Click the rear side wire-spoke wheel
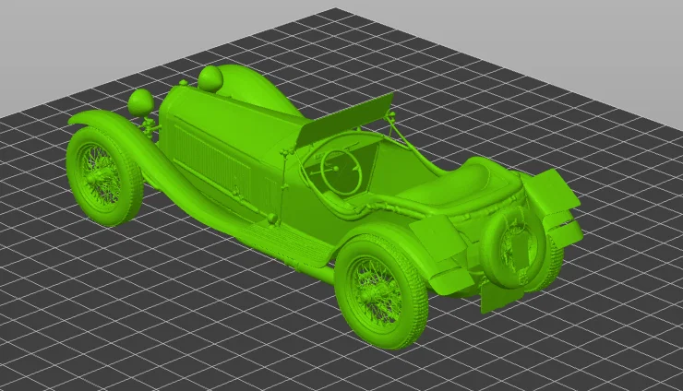683x391 pixels. tap(380, 291)
